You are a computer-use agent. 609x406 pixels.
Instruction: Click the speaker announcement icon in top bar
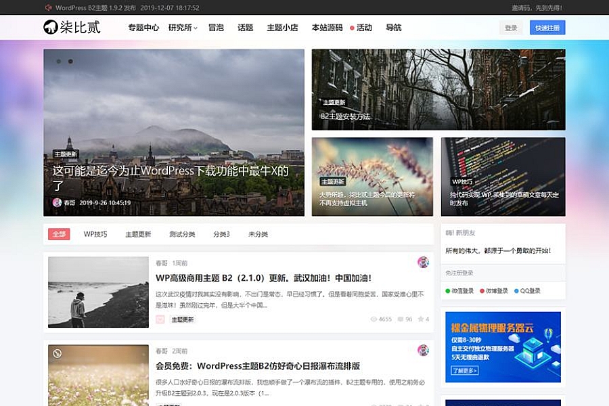[48, 7]
